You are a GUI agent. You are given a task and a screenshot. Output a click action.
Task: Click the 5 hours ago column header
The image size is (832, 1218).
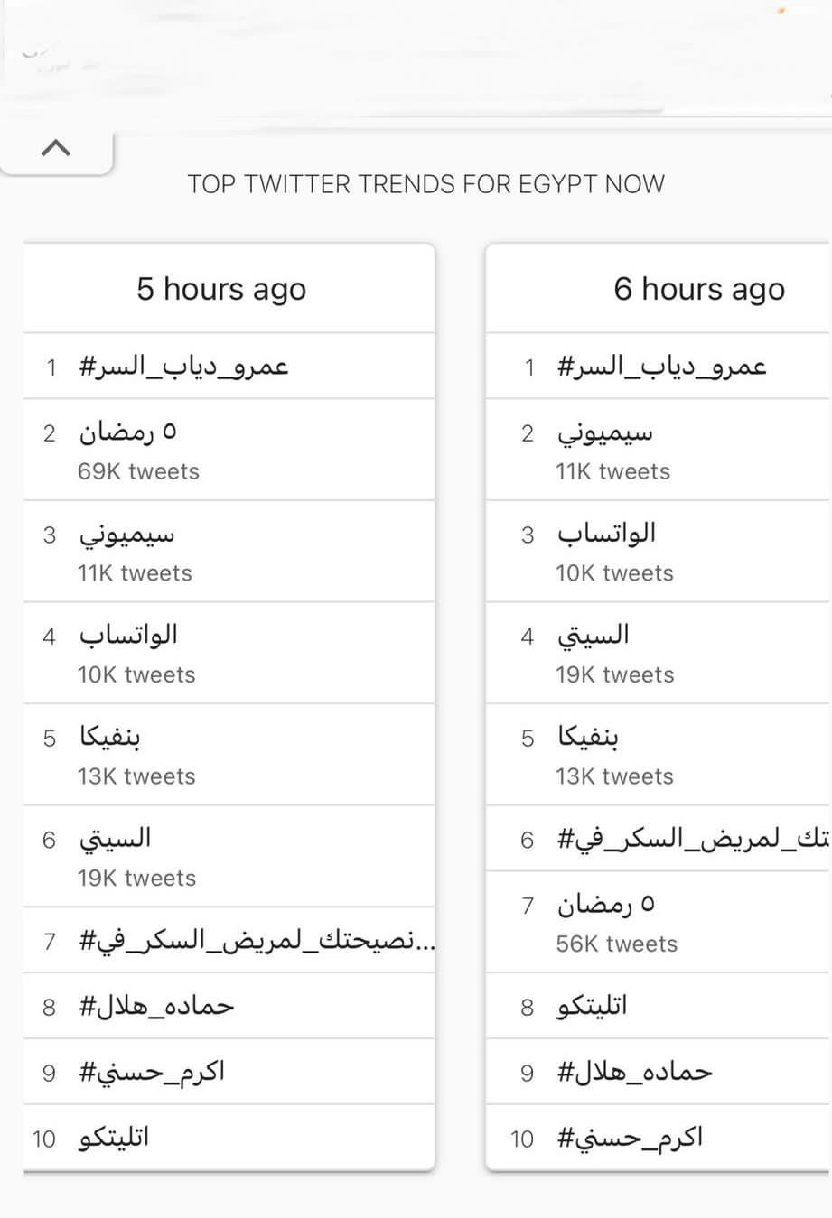(221, 289)
